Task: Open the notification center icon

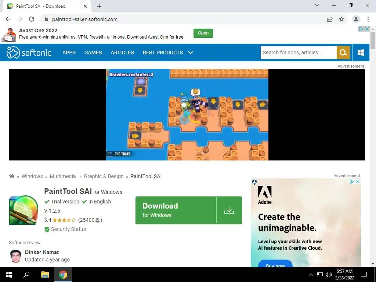Action: (364, 275)
